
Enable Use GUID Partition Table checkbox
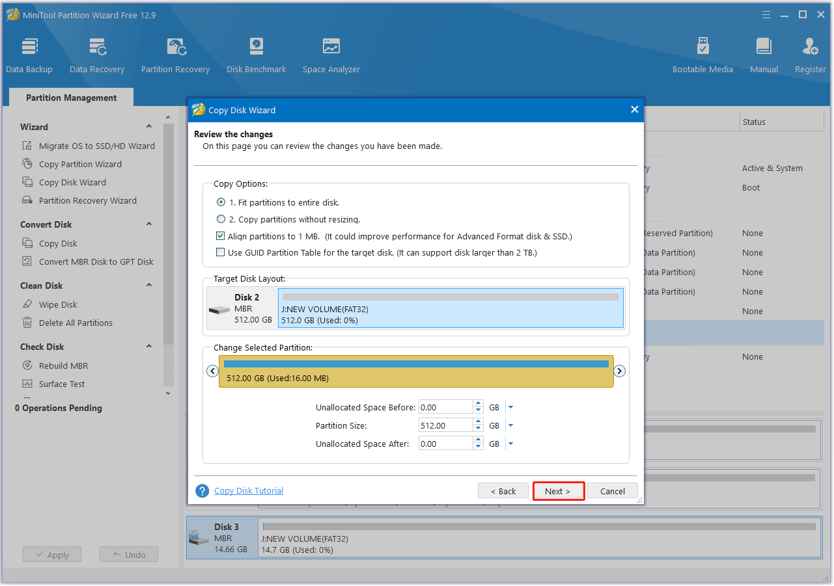tap(221, 252)
